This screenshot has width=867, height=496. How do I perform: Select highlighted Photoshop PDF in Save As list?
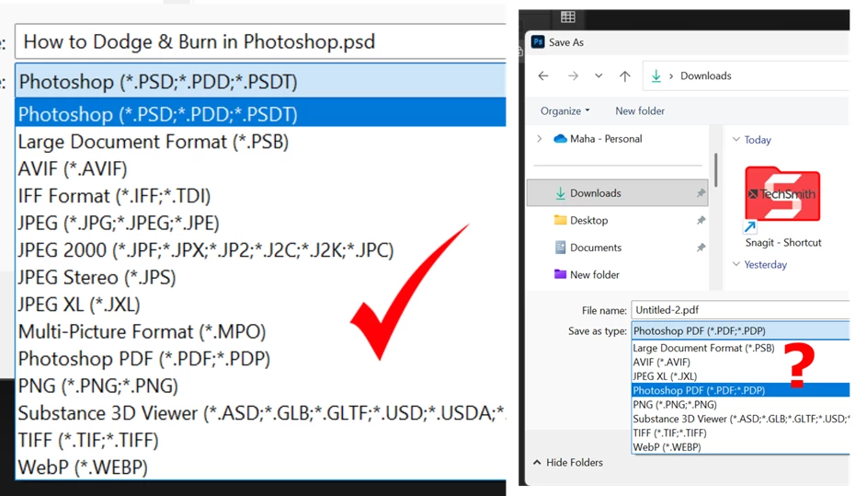pos(740,390)
